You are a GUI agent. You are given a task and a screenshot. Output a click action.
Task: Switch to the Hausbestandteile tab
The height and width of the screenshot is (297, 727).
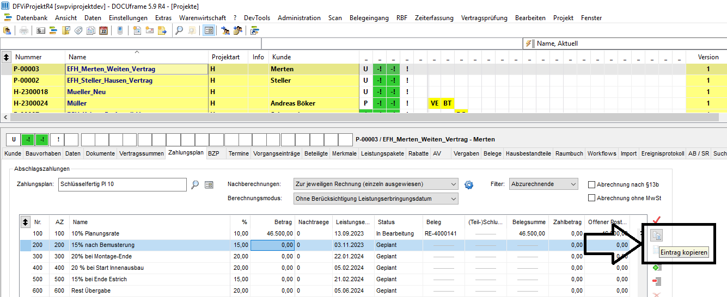[x=528, y=153]
